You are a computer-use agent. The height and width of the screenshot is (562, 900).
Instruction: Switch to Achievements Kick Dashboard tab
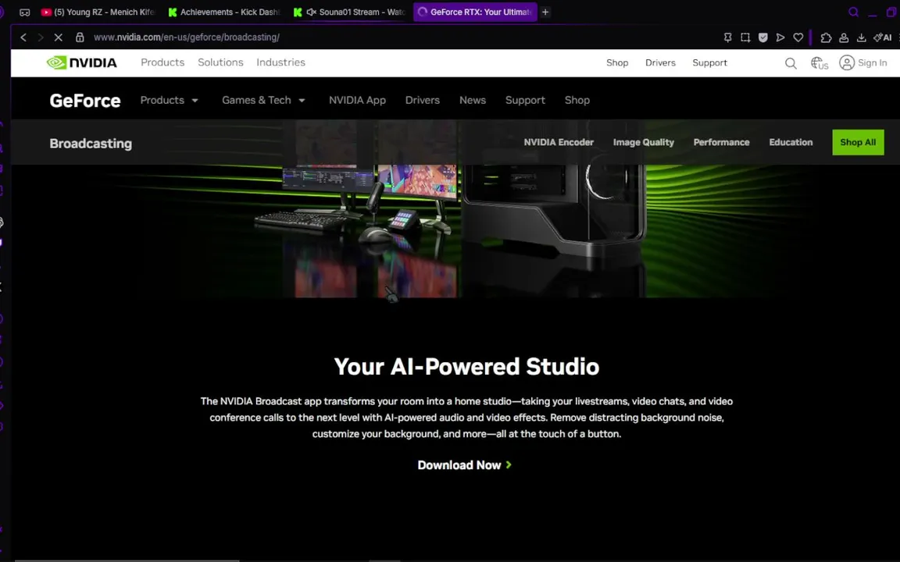click(224, 12)
